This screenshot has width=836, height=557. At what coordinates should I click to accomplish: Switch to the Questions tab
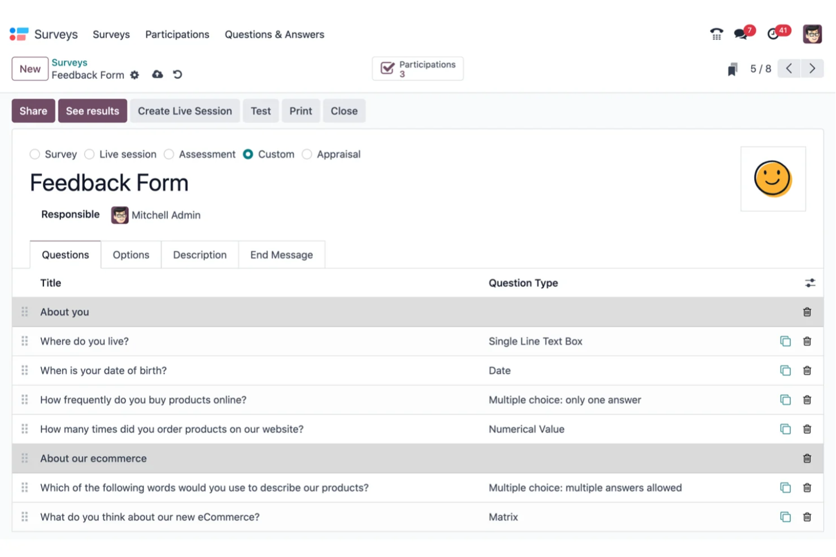66,255
